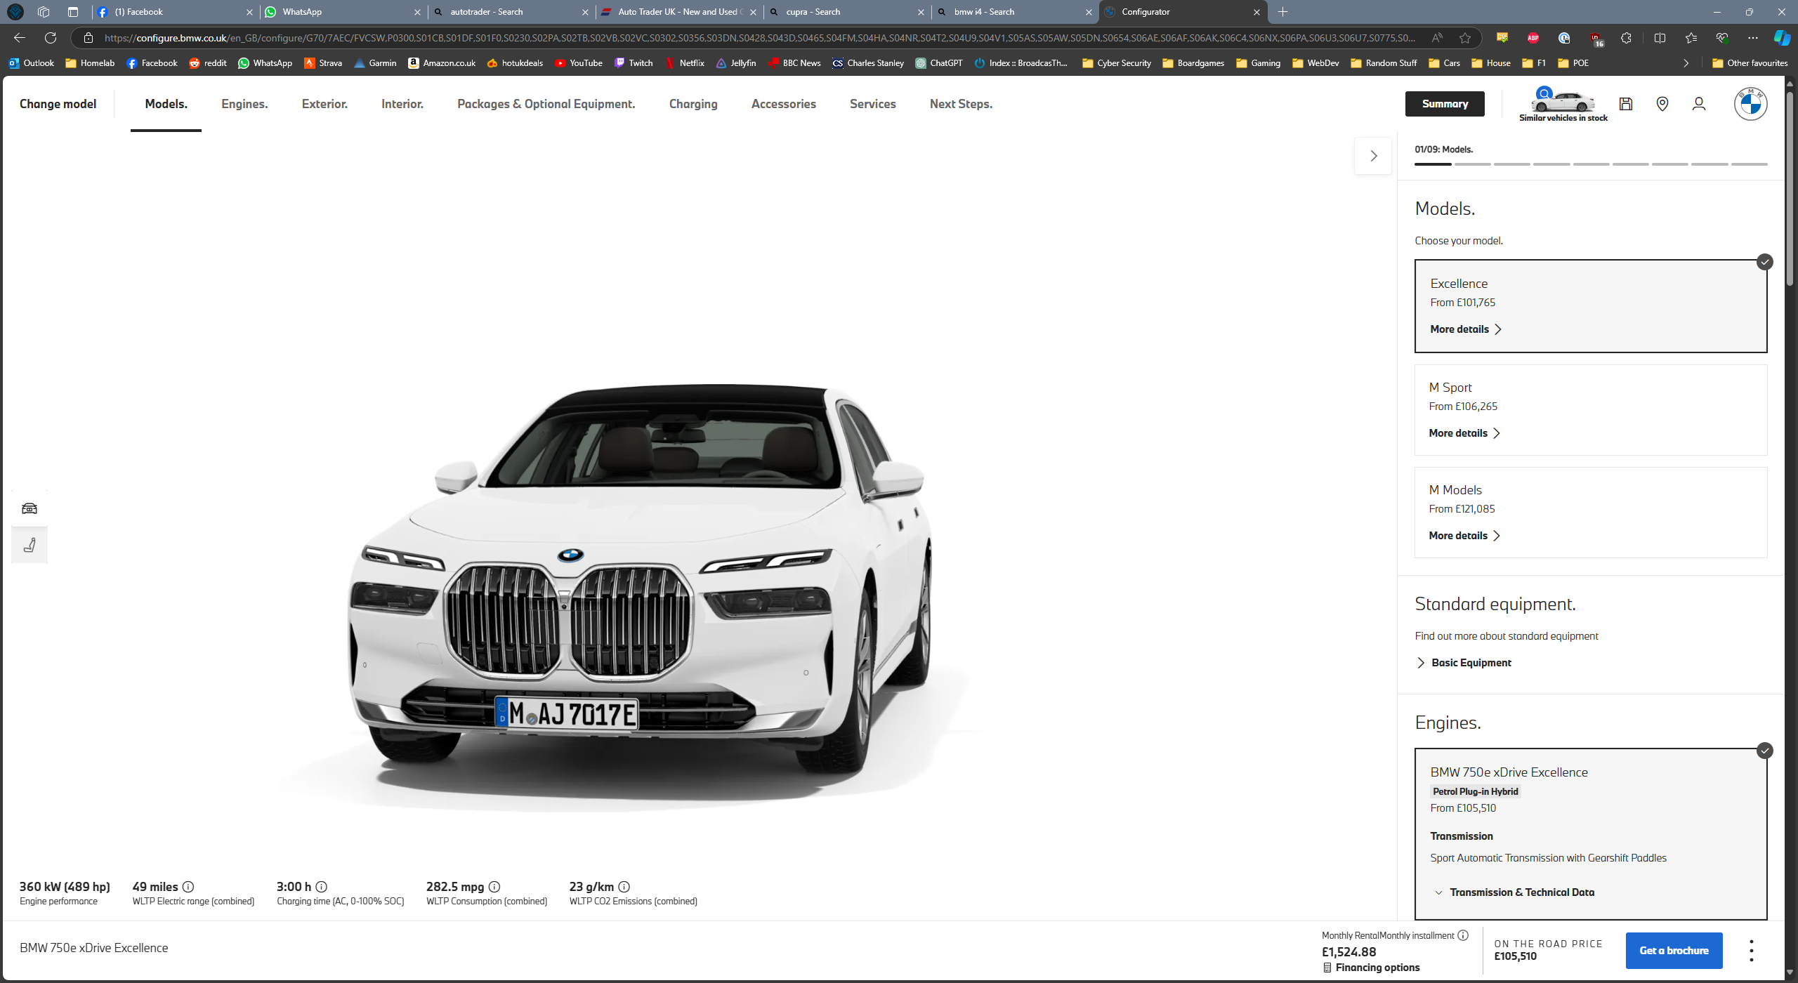Open Netflix bookmark
The height and width of the screenshot is (983, 1798).
684,63
